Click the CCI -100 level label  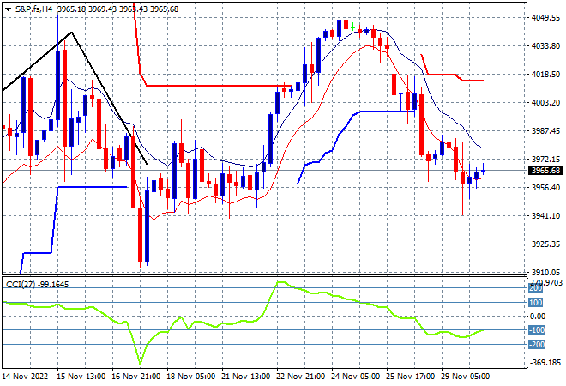536,329
